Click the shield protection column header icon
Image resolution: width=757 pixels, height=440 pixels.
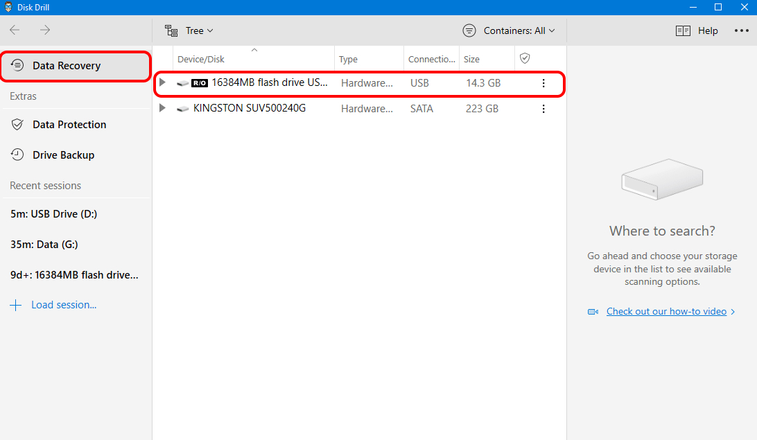525,59
